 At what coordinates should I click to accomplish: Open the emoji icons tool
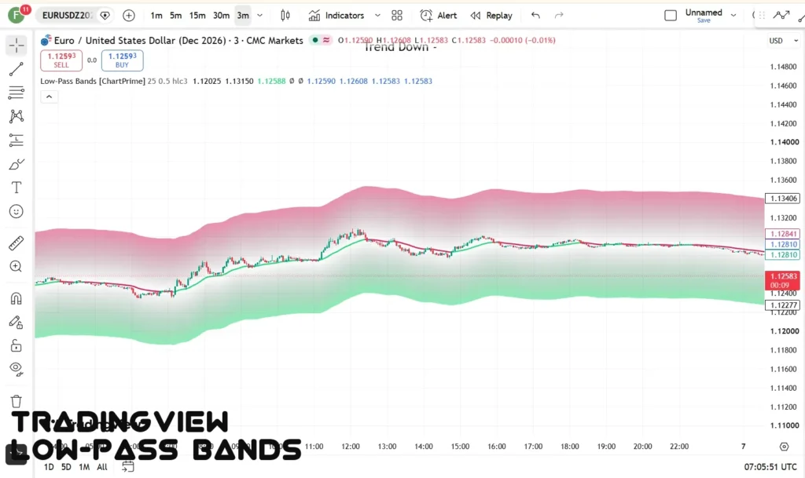click(x=17, y=211)
